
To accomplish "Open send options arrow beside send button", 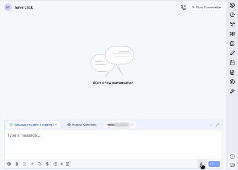I will [x=218, y=164].
